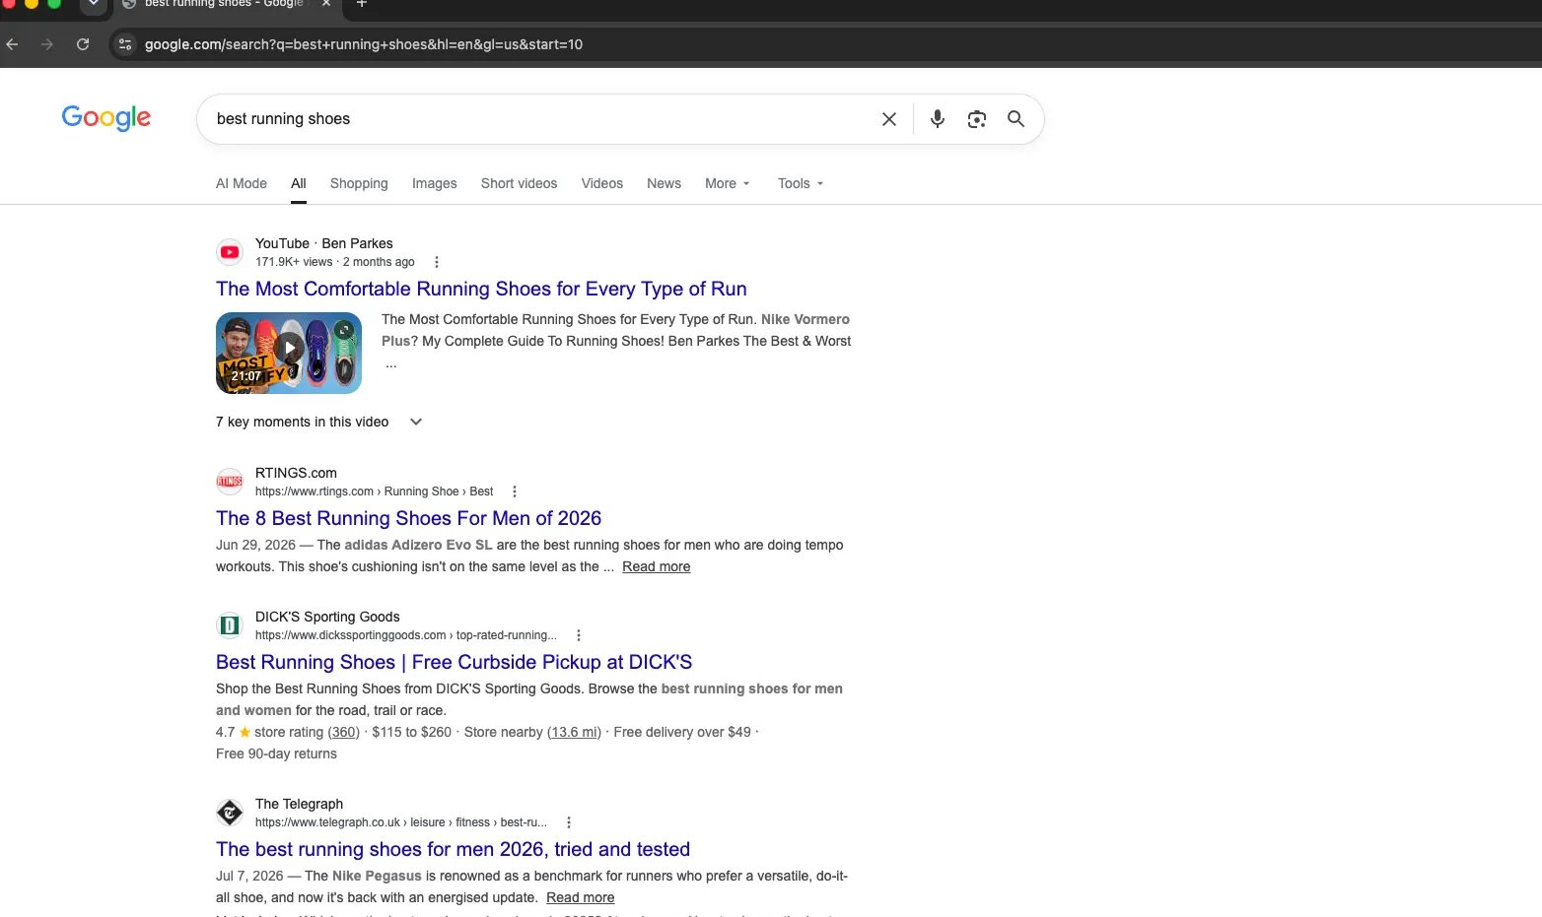1542x917 pixels.
Task: Open 'Best Running Shoes | Free Curbside Pickup' link
Action: (x=455, y=662)
